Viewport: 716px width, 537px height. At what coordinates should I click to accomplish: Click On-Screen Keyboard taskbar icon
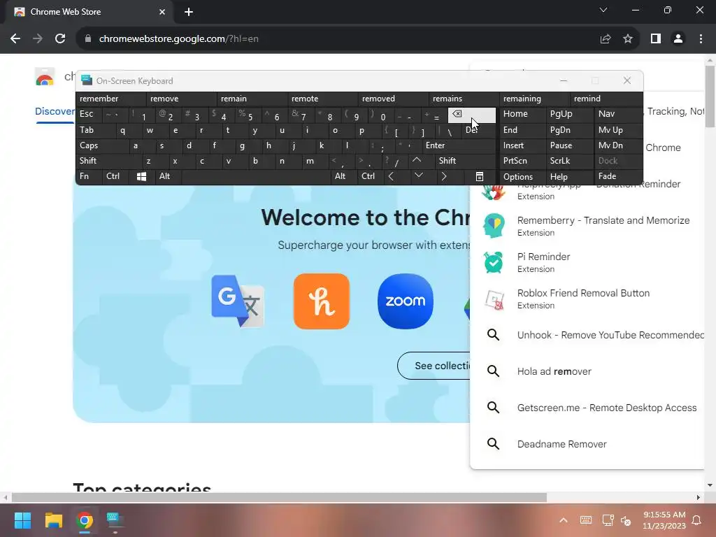click(115, 520)
